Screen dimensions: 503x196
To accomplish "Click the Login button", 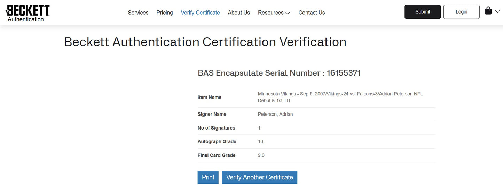I will tap(461, 12).
